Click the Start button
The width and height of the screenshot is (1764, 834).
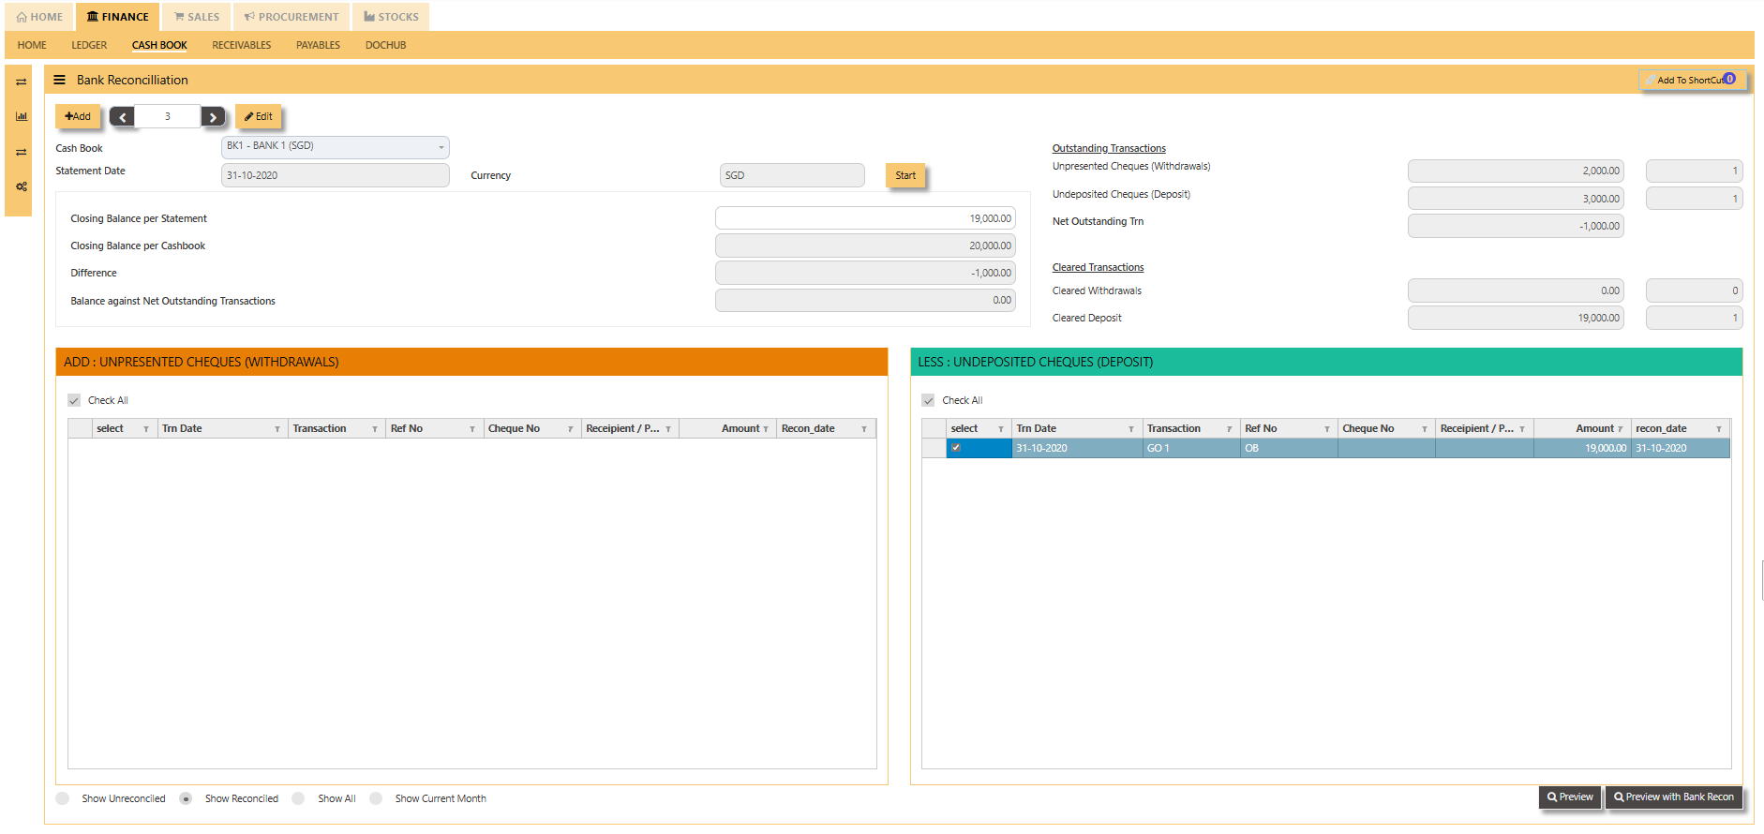click(x=905, y=175)
